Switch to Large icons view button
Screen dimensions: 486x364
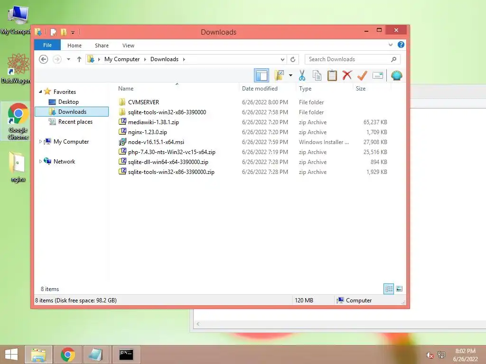[399, 289]
